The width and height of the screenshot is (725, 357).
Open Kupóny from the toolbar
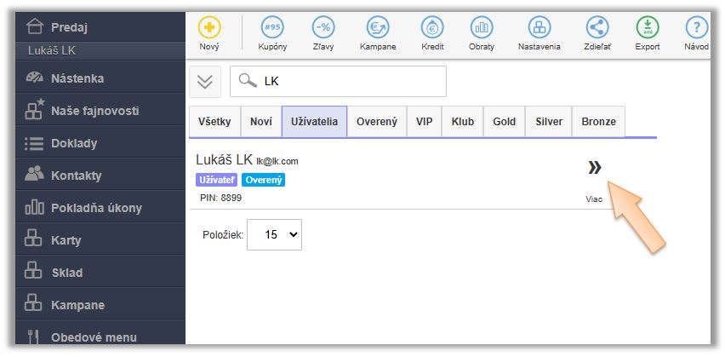click(272, 27)
